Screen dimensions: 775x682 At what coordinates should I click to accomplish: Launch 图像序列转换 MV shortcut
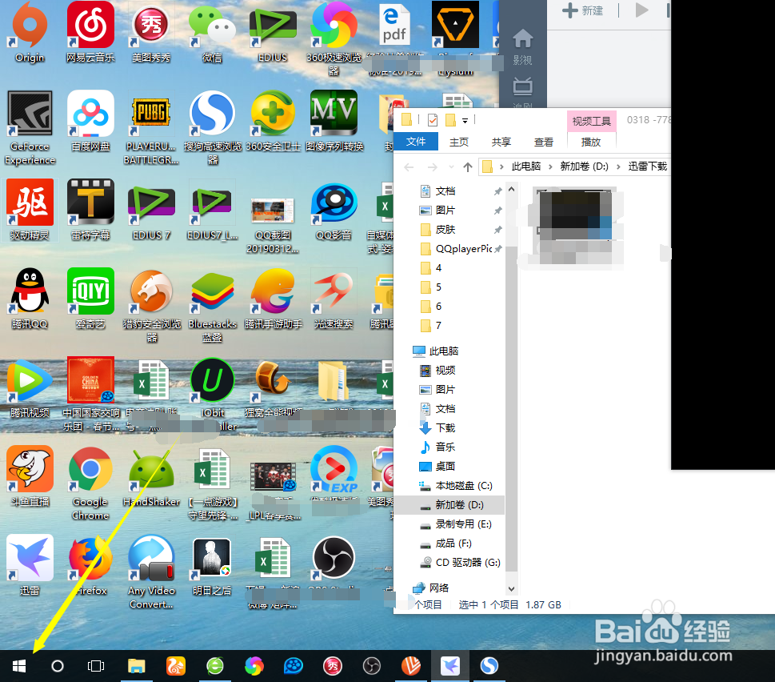[334, 122]
